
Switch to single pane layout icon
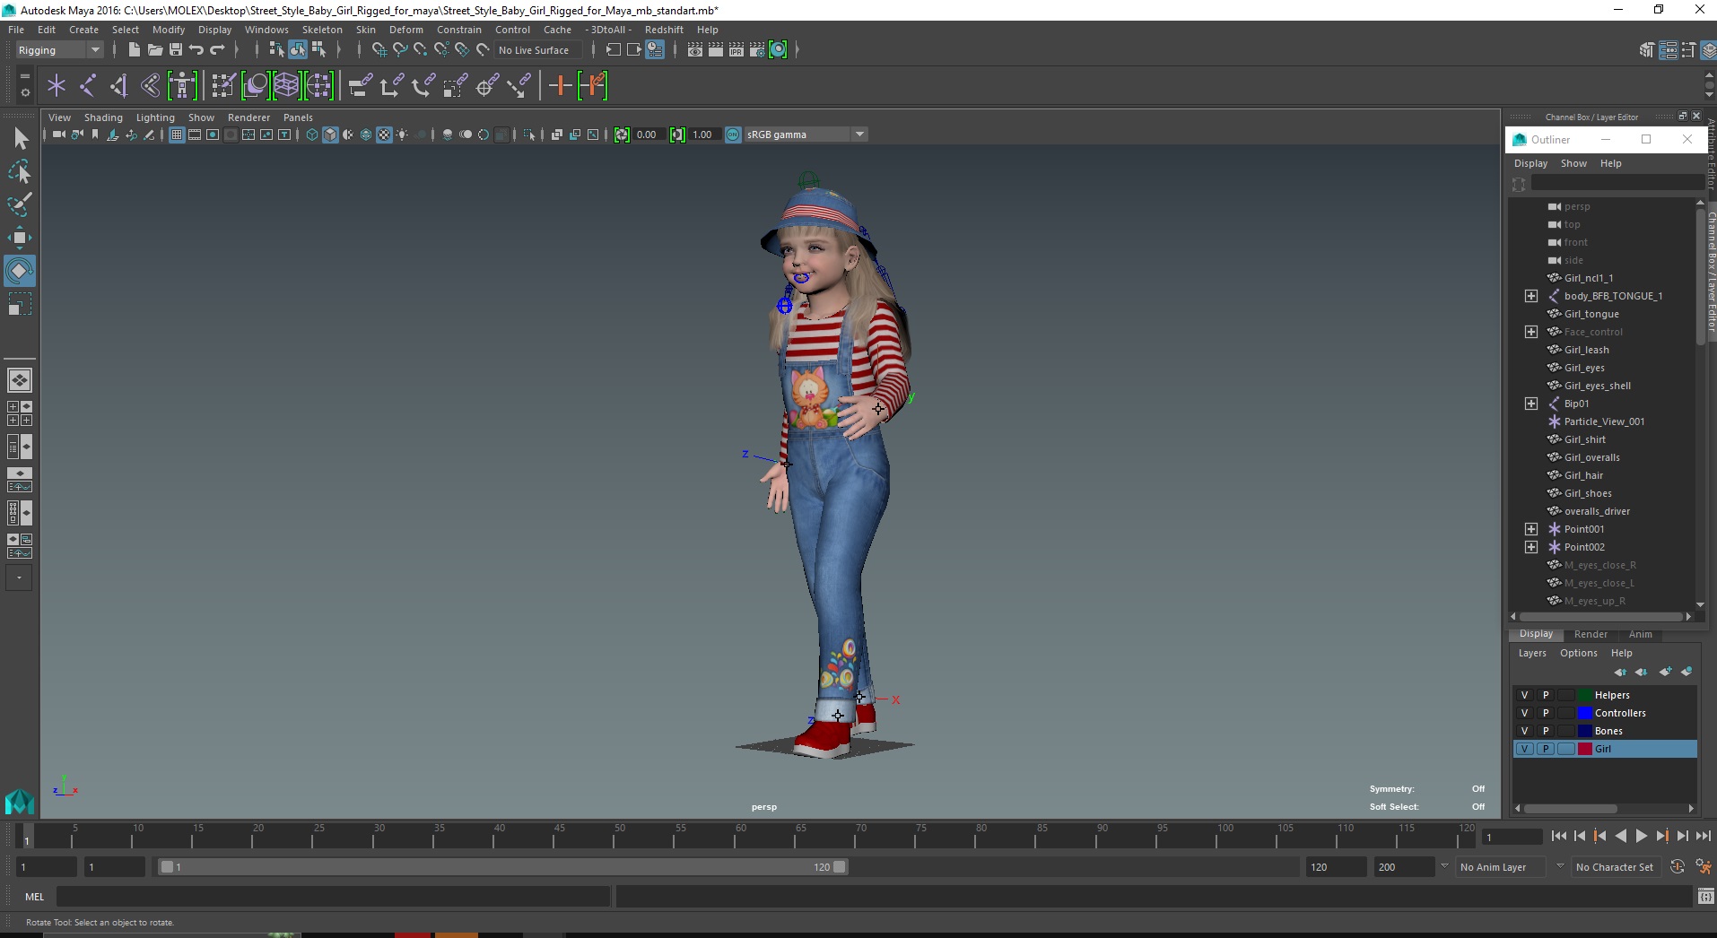pos(20,380)
